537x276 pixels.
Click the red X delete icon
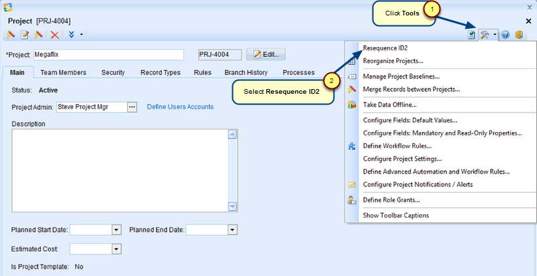pos(55,35)
